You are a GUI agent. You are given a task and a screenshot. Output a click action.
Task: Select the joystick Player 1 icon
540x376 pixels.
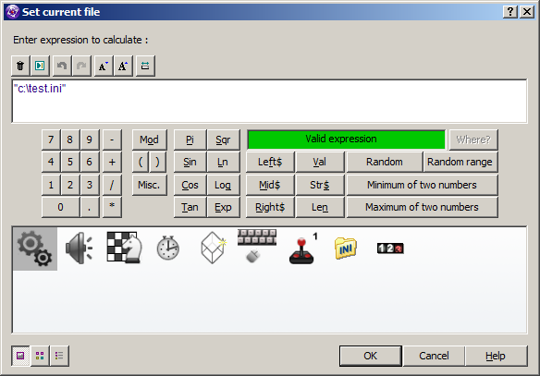click(303, 249)
